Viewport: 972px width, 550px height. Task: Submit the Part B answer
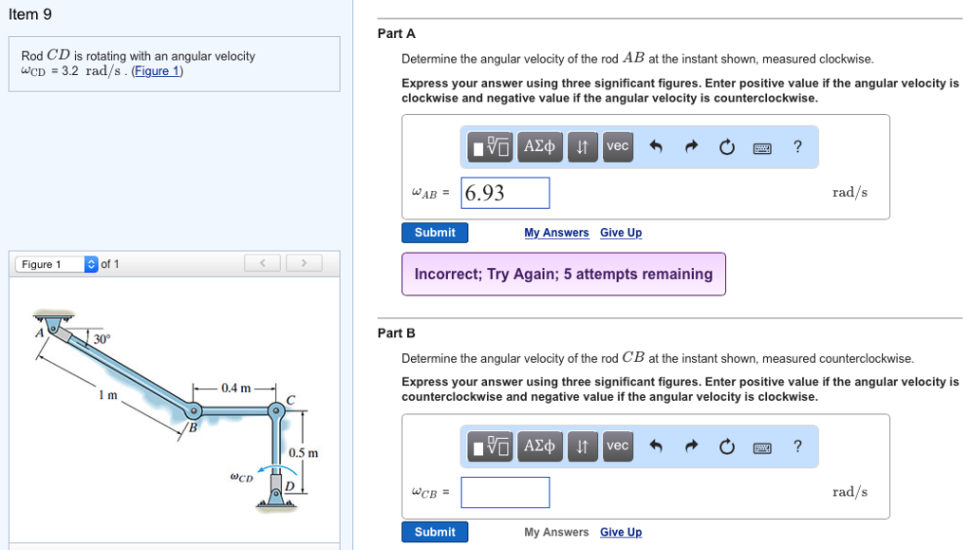coord(435,532)
